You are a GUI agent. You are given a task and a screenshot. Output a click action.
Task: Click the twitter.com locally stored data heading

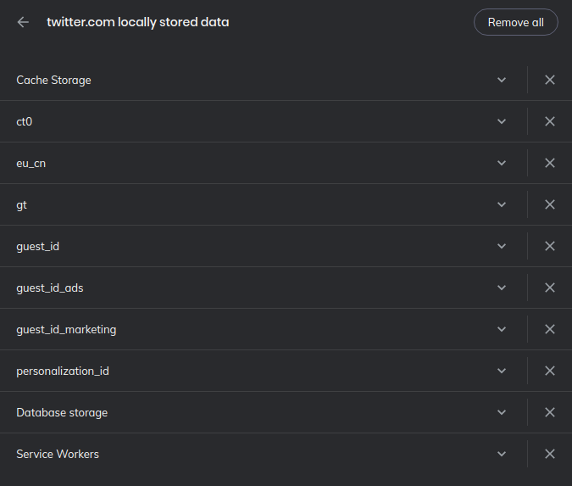coord(138,22)
